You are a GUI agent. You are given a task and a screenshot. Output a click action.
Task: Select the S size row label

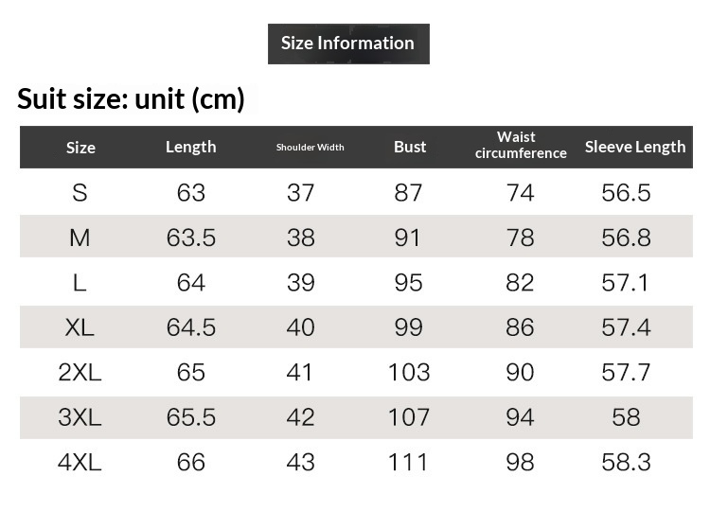tap(80, 193)
